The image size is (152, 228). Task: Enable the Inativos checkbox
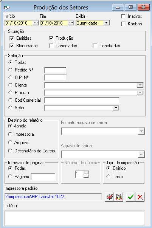123,16
